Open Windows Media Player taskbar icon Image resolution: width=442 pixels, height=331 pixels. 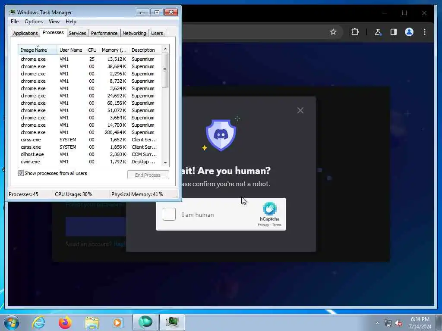[x=118, y=322]
